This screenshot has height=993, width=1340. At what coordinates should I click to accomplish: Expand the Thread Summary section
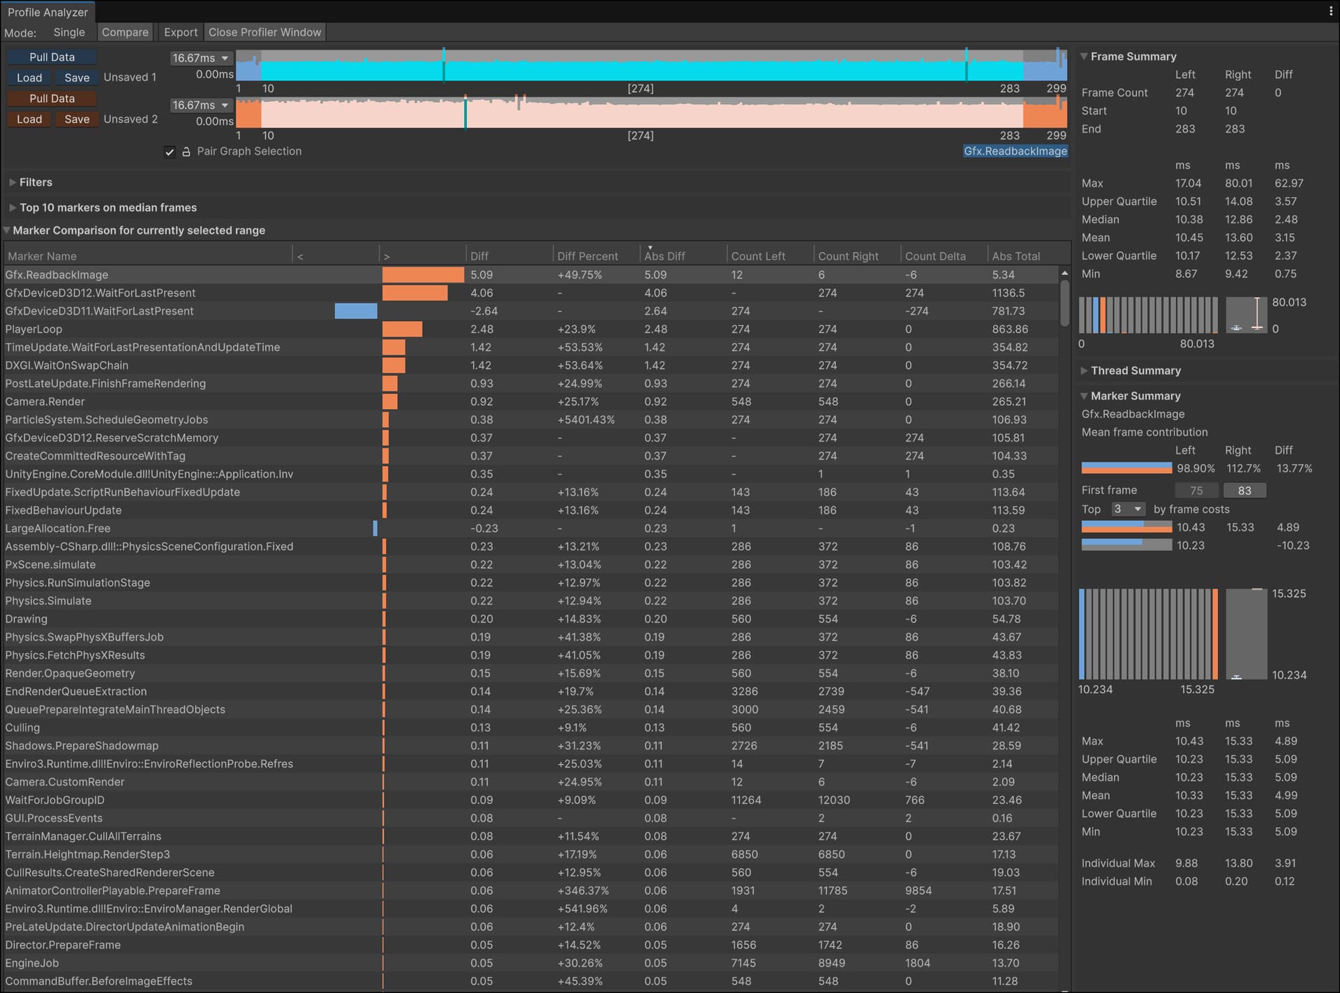(1136, 371)
